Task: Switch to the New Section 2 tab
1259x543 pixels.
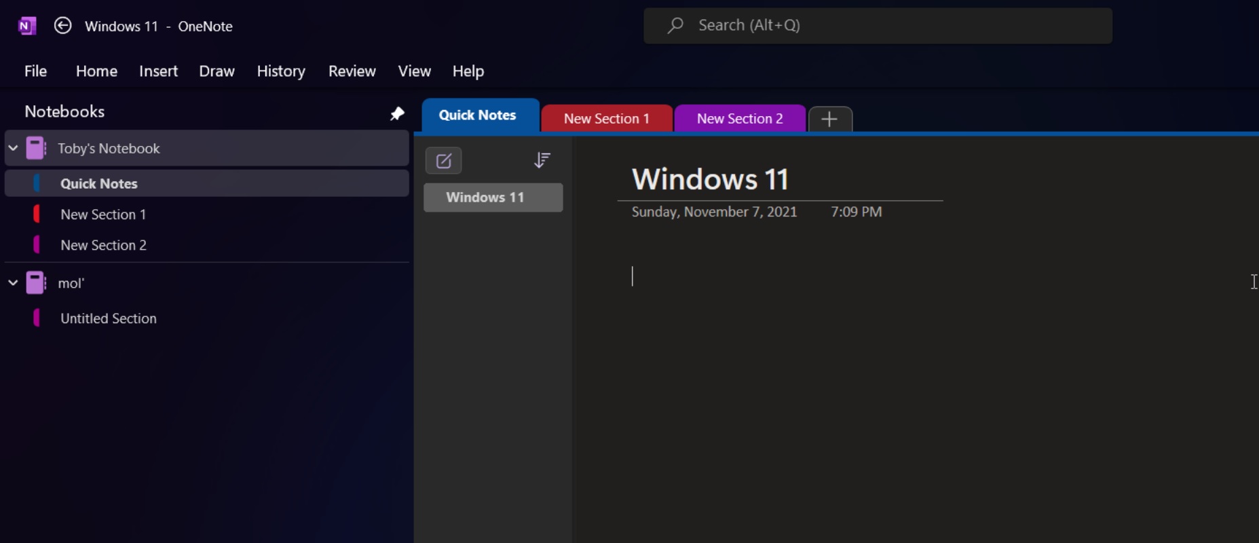Action: coord(739,119)
